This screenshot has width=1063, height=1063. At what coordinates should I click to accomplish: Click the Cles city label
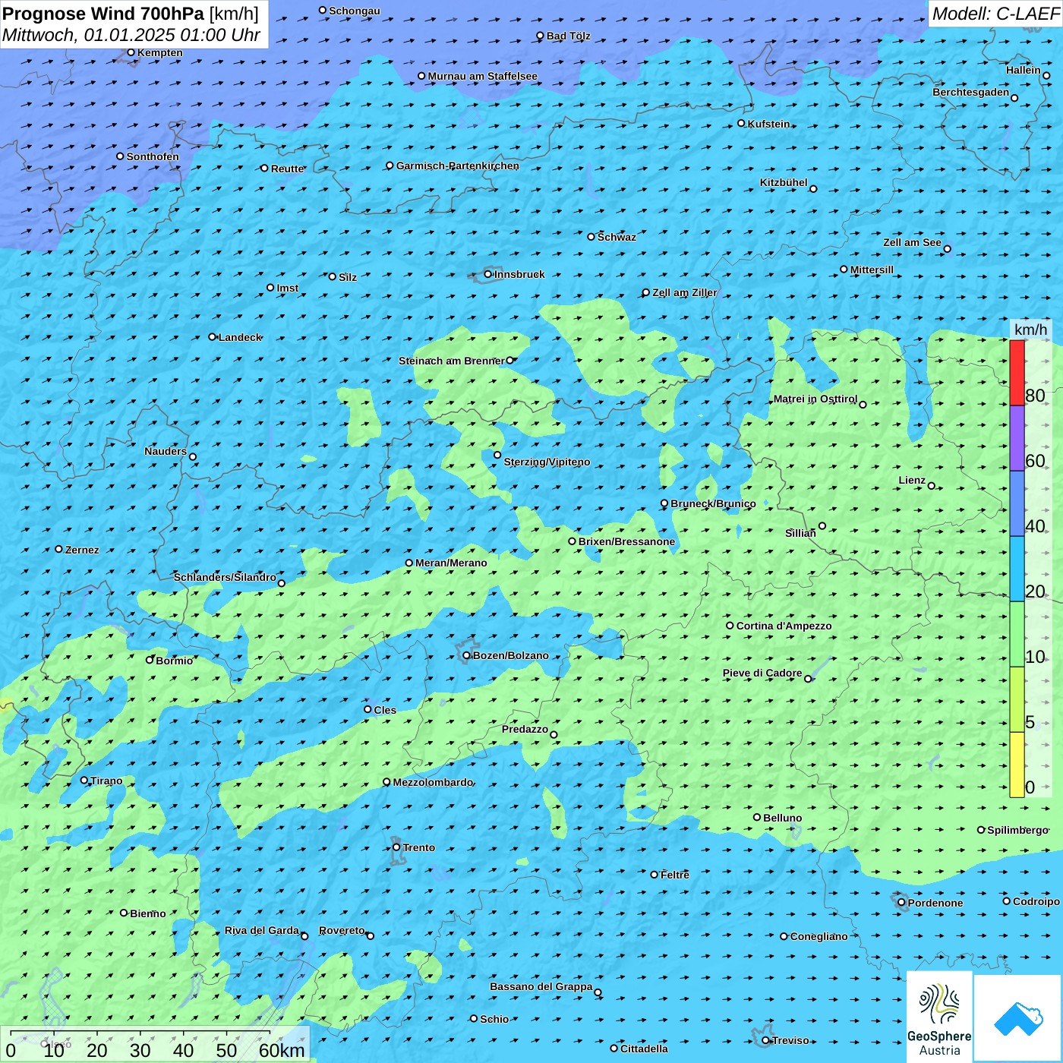pyautogui.click(x=385, y=710)
